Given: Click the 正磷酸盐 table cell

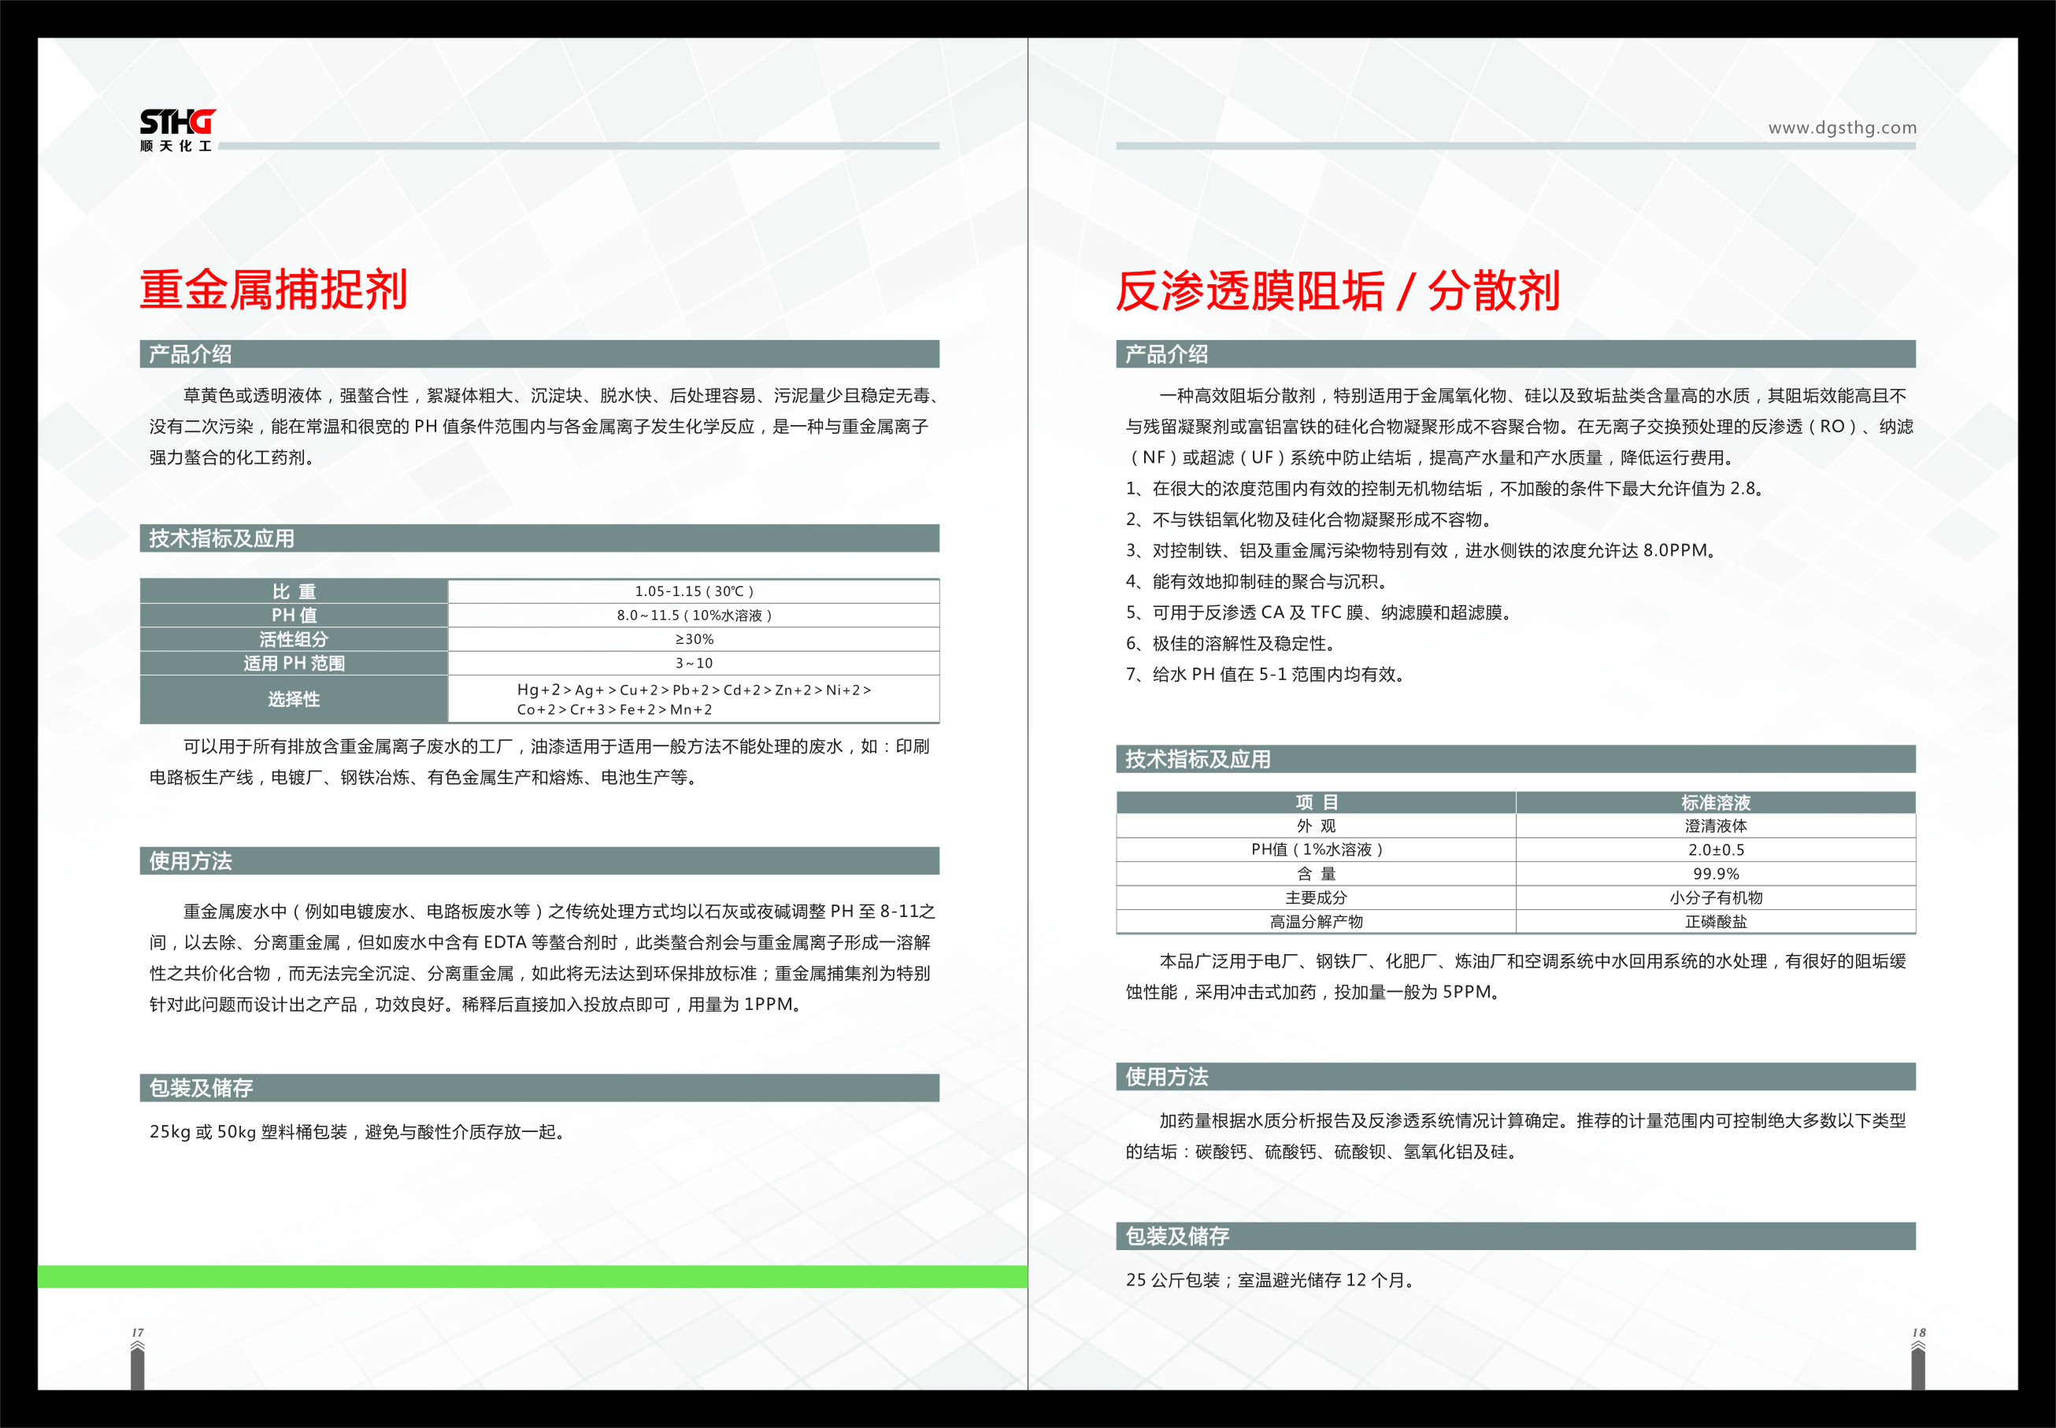Looking at the screenshot, I should [x=1715, y=922].
